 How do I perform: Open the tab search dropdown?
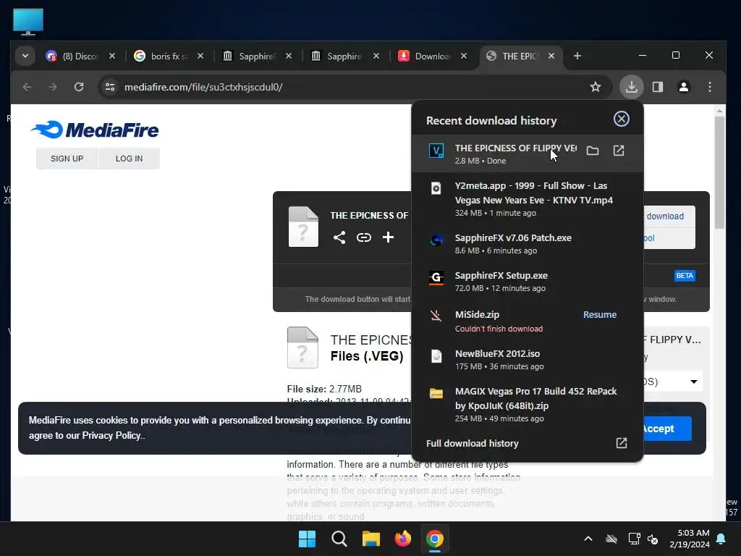click(25, 56)
